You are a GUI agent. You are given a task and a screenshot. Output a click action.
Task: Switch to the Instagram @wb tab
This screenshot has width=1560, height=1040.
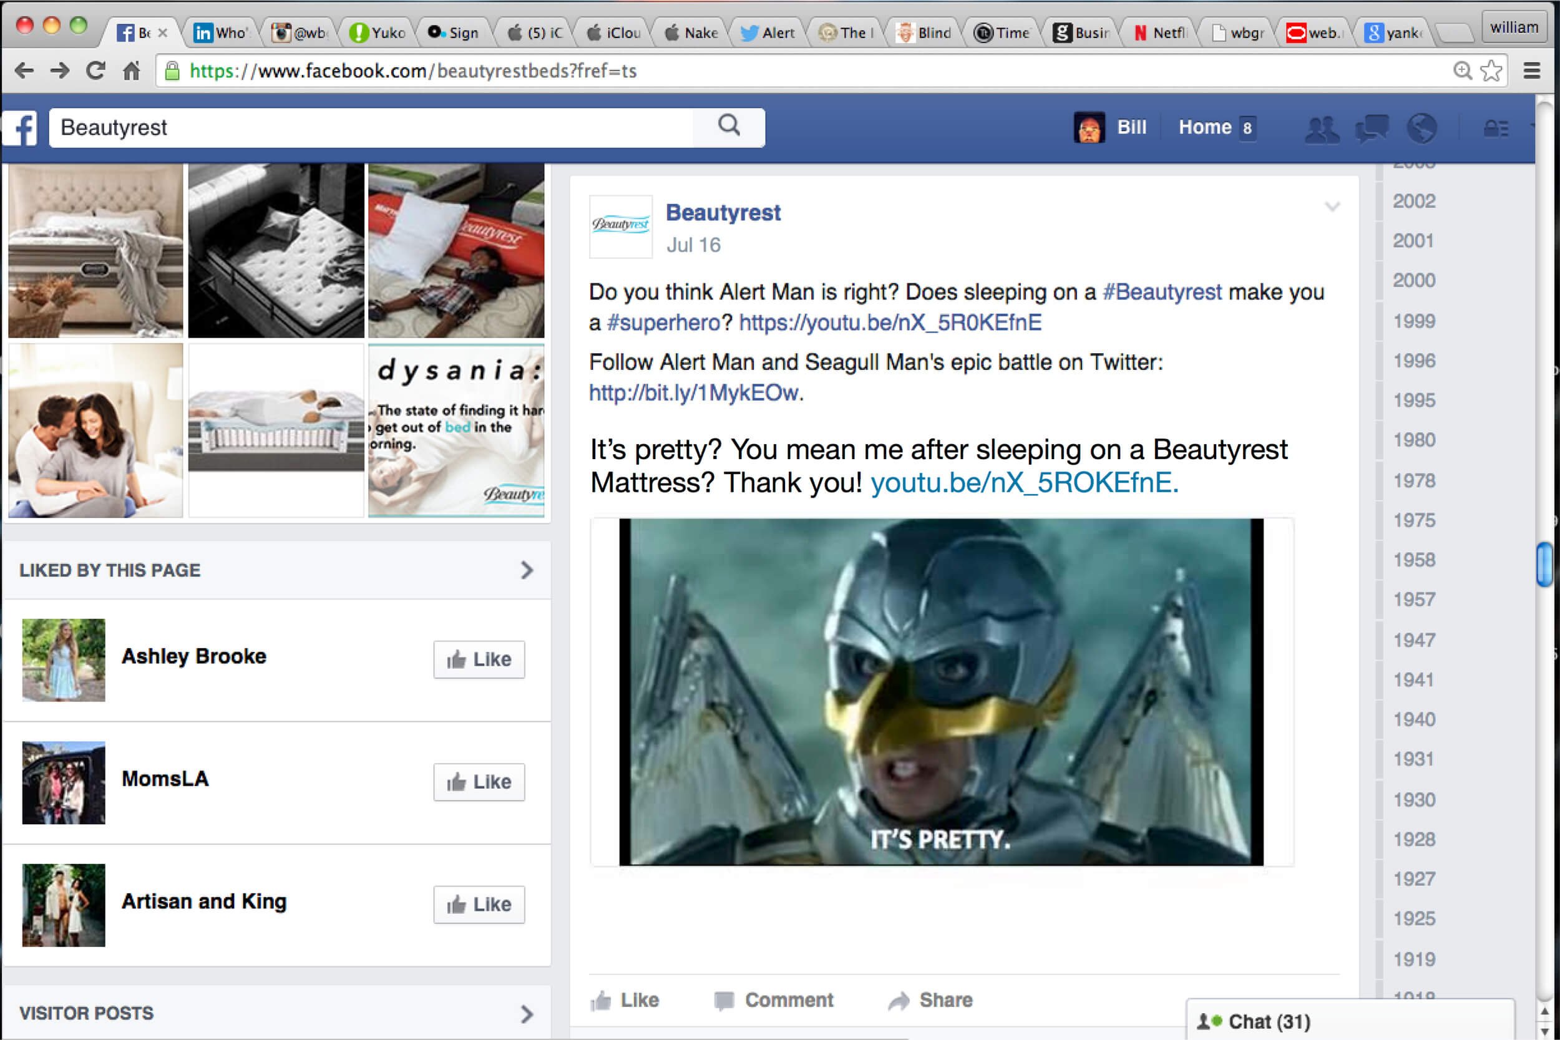click(301, 32)
